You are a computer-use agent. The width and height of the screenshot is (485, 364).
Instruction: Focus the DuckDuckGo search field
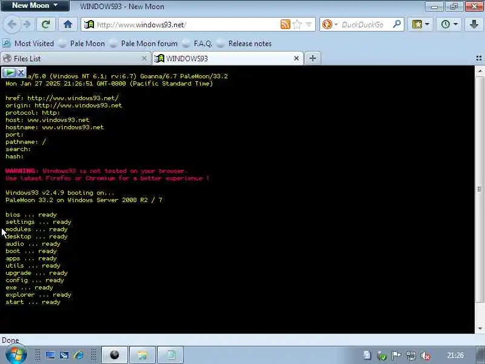coord(364,24)
